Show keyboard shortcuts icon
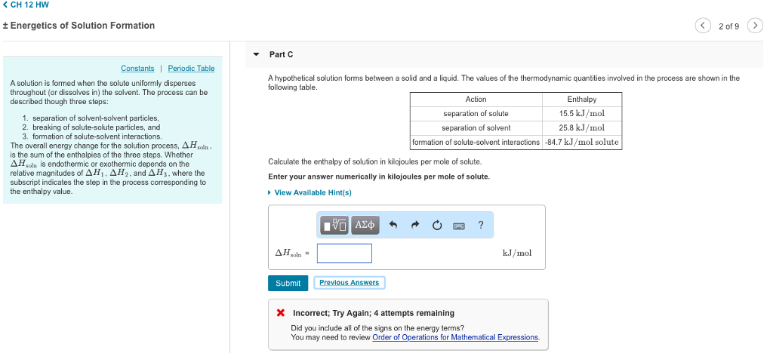The image size is (773, 353). pos(459,226)
